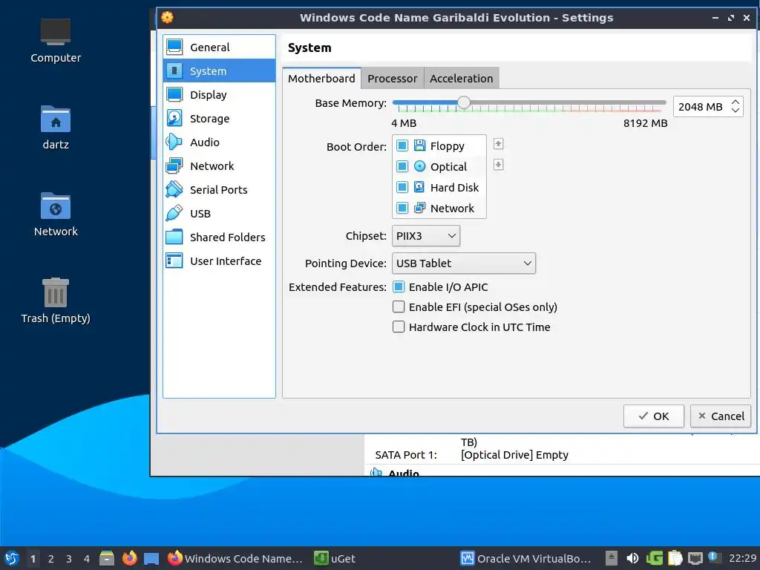Click Base Memory slider track near 8192 MB
The image size is (760, 570).
(x=661, y=102)
